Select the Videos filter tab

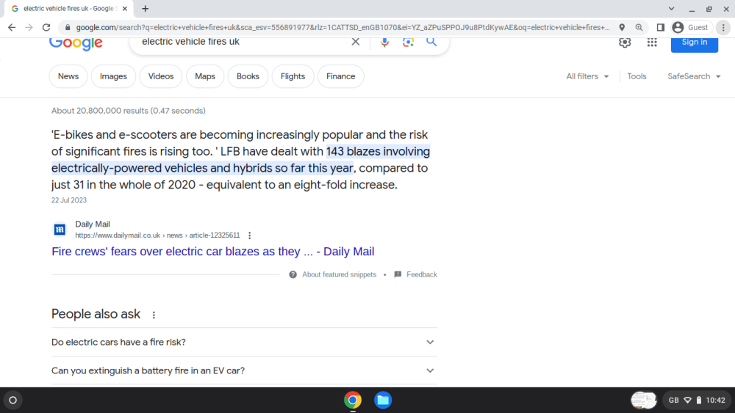click(161, 76)
